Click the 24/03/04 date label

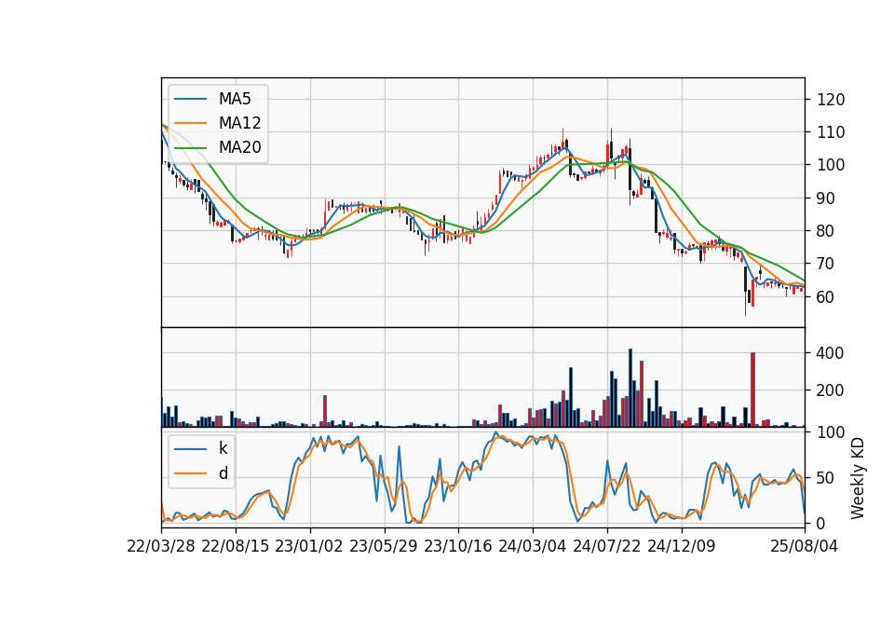pos(532,546)
